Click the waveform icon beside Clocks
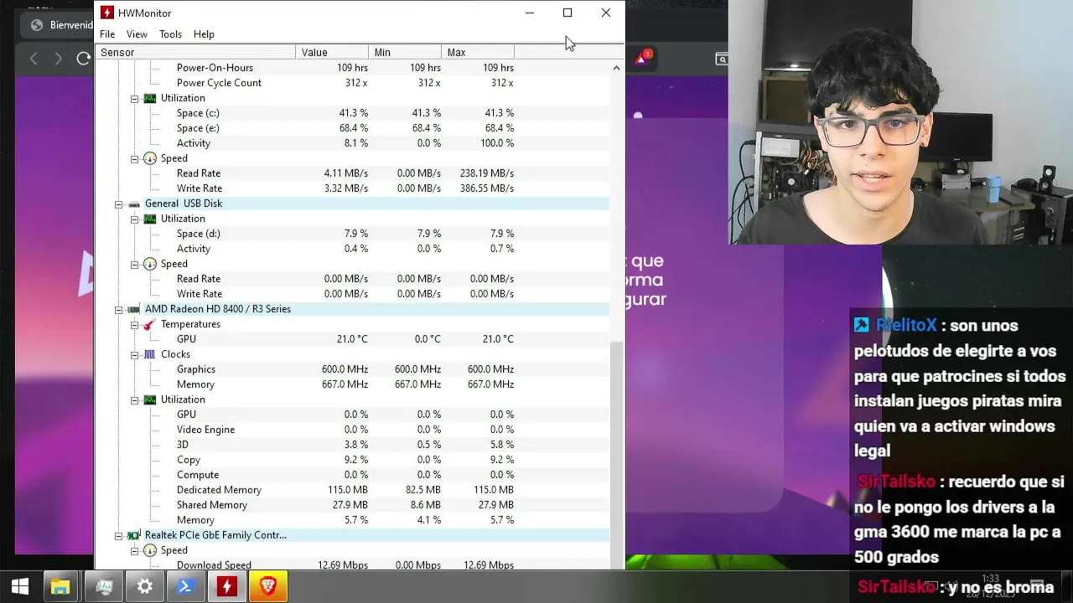Screen dimensions: 1073x603 [x=150, y=354]
